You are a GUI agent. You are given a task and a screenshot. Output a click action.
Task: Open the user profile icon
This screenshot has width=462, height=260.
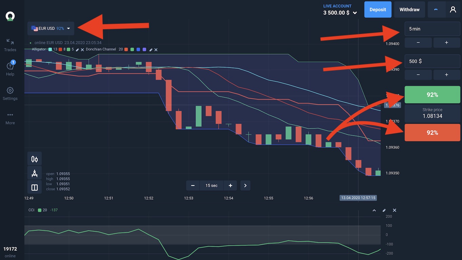coord(453,9)
